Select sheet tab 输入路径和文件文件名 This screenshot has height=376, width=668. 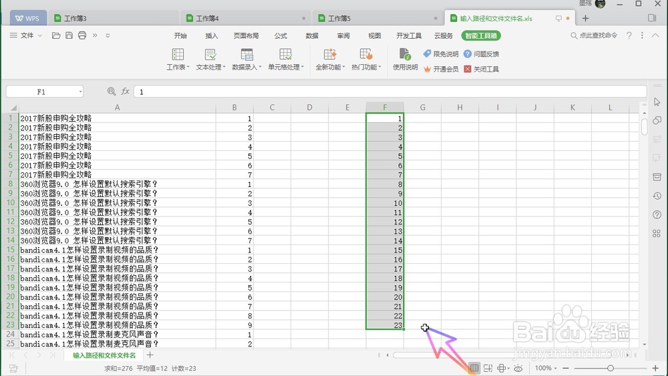104,355
